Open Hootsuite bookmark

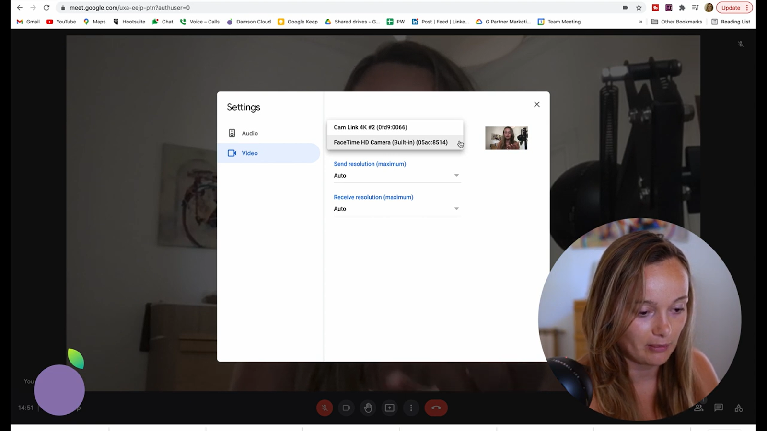coord(129,22)
